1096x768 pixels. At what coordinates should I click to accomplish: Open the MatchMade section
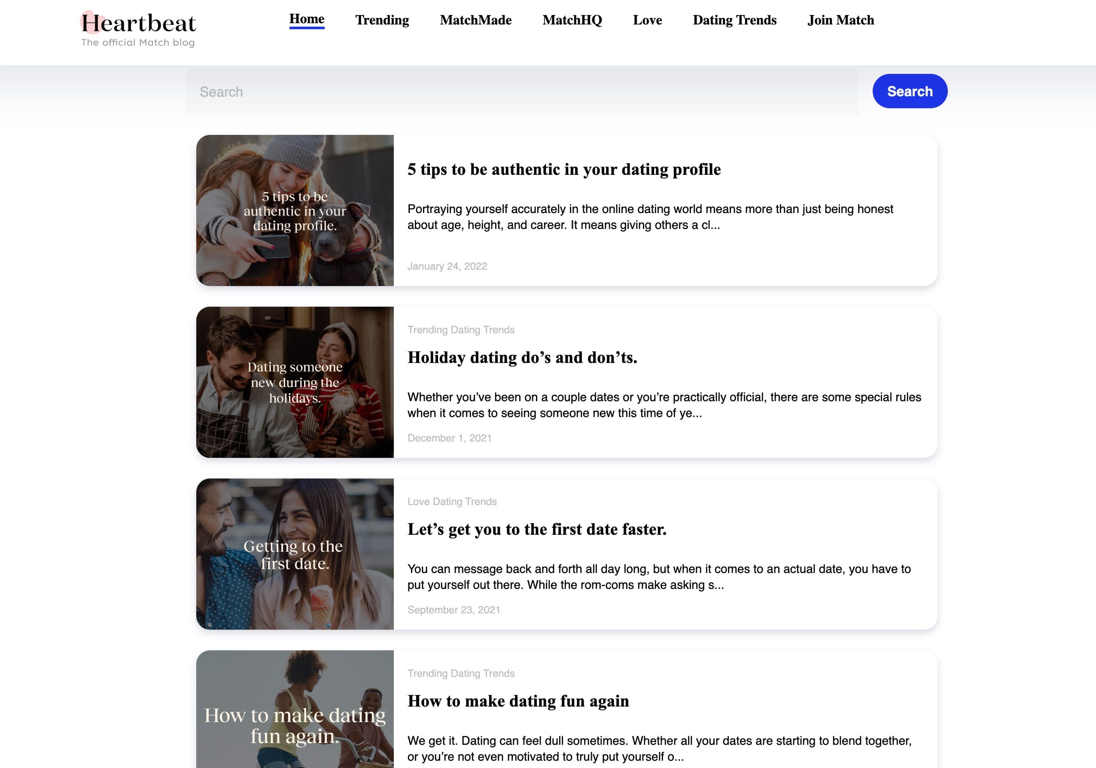(x=475, y=20)
